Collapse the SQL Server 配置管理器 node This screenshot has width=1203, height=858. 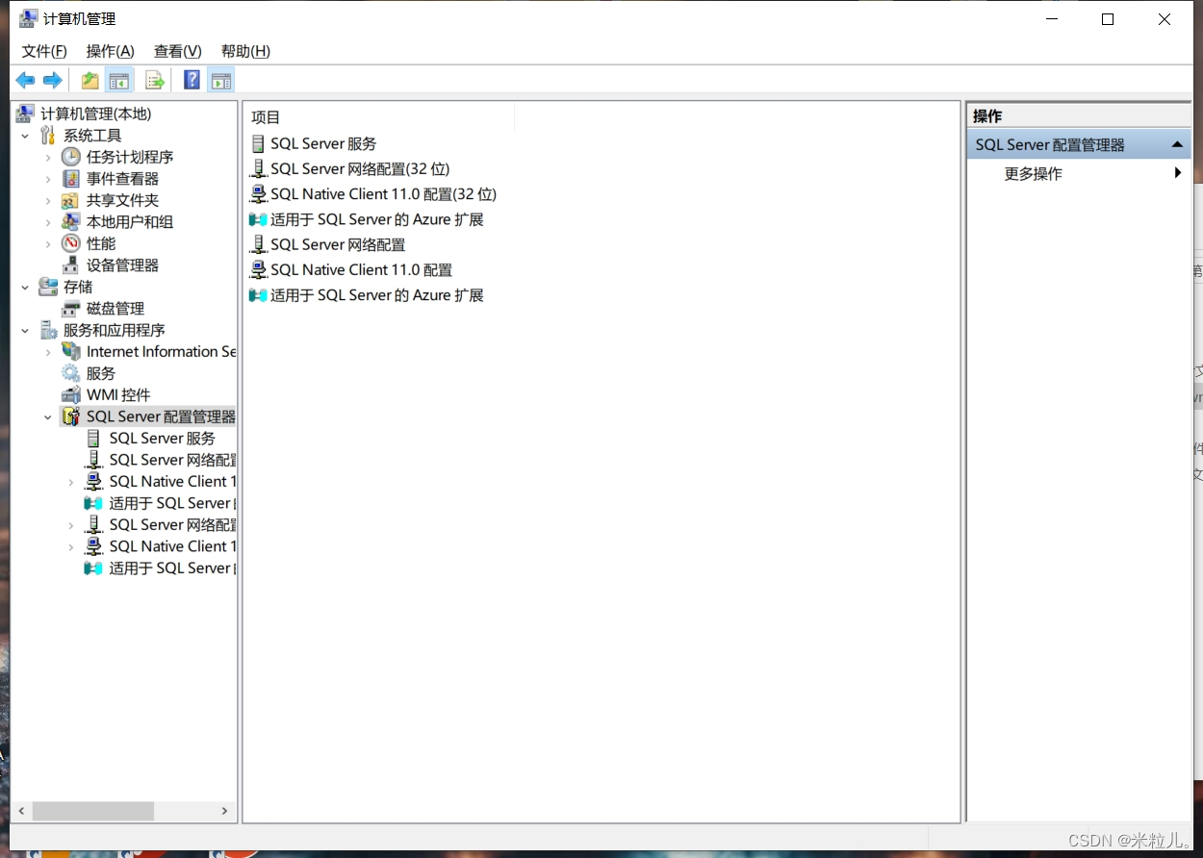click(48, 416)
